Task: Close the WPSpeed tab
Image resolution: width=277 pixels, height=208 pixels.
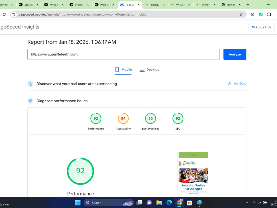Action: [x=189, y=5]
